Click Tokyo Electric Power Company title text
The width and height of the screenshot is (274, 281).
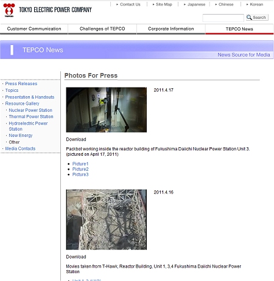[55, 10]
